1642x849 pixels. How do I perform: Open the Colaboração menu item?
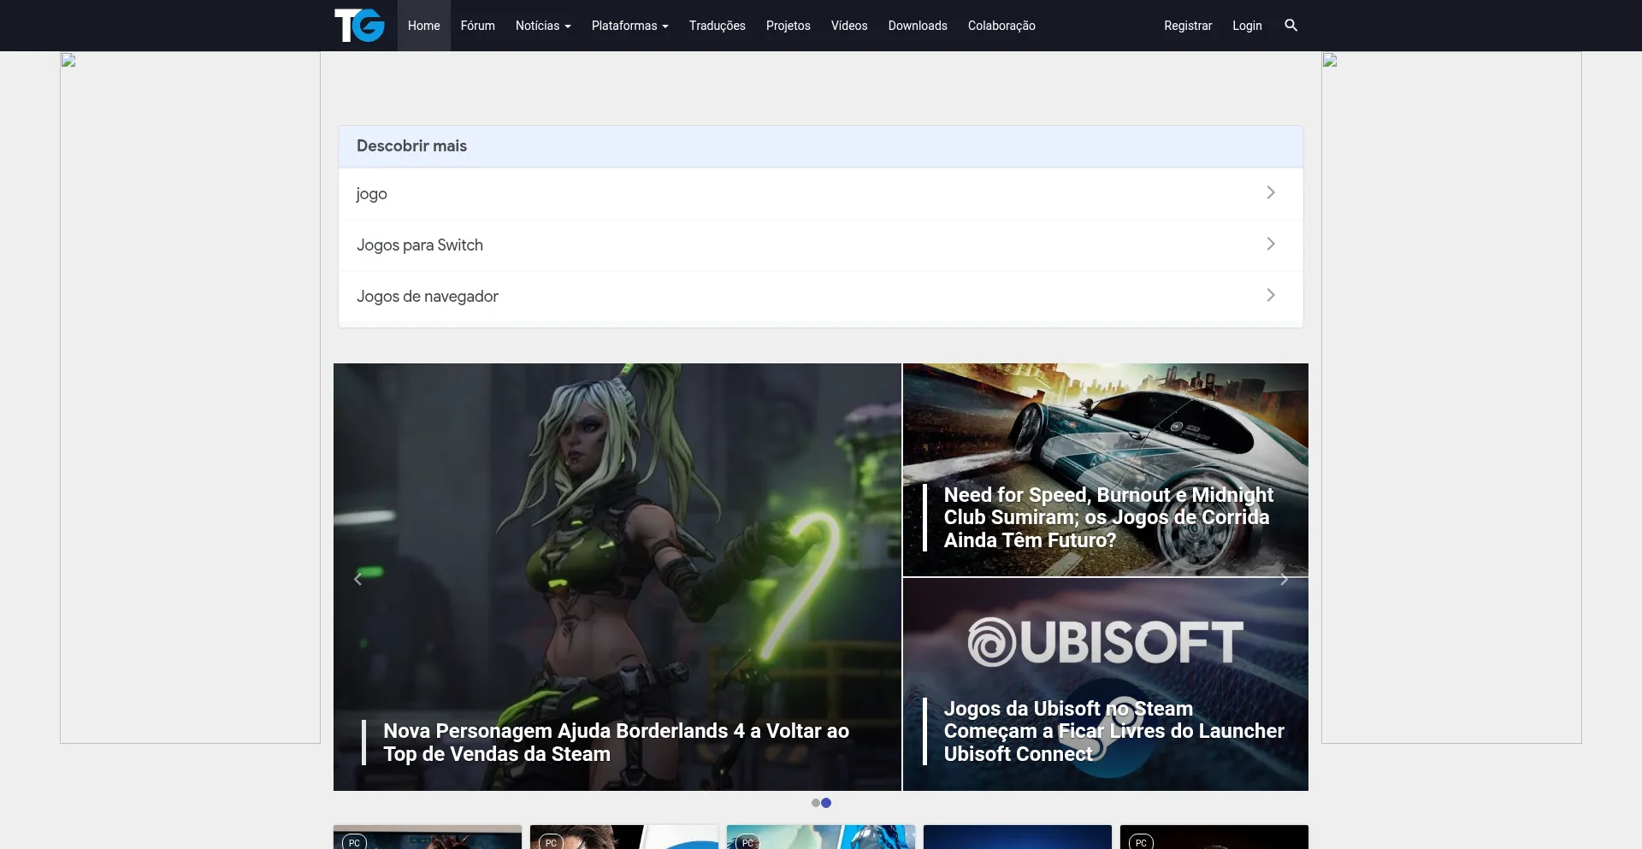(1001, 26)
